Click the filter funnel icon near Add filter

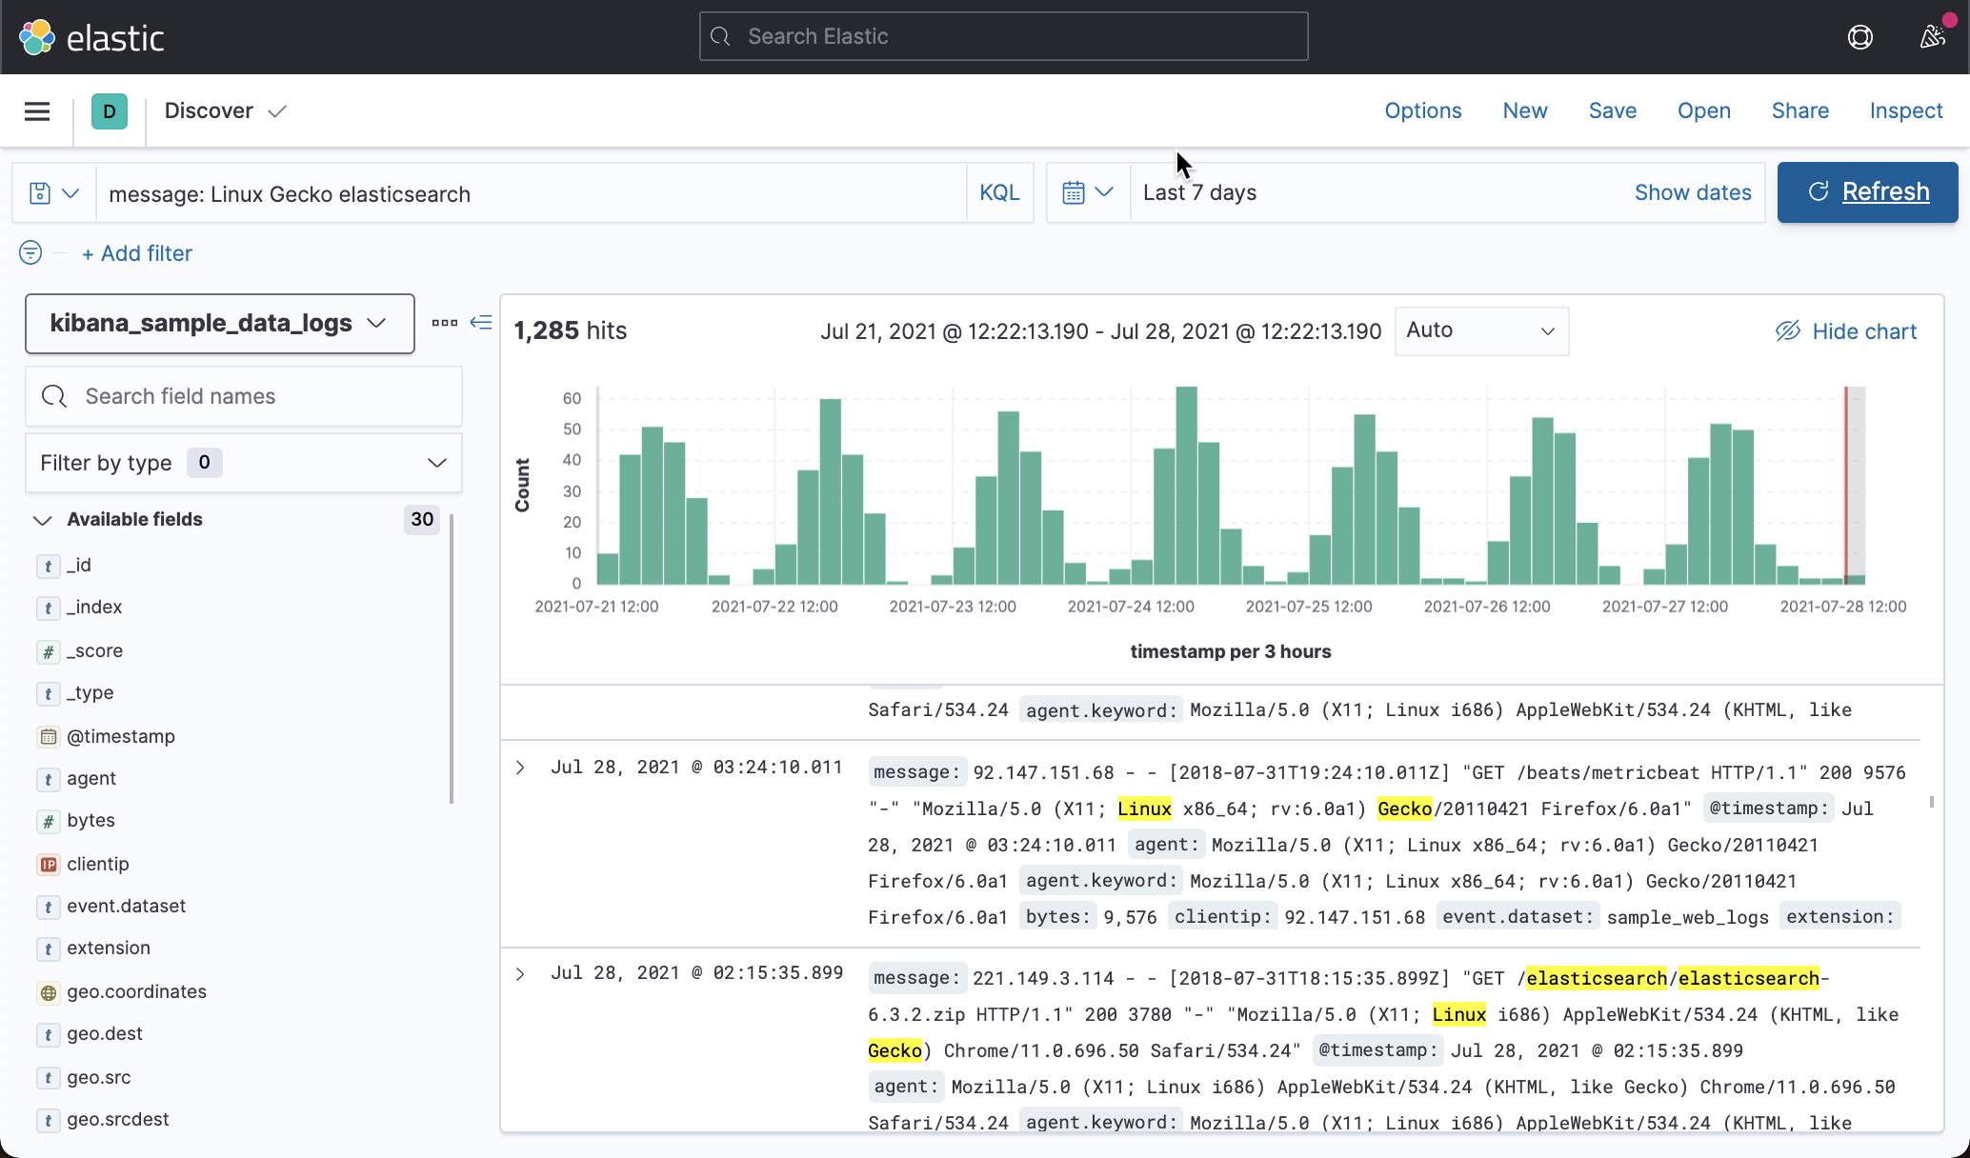[x=30, y=252]
